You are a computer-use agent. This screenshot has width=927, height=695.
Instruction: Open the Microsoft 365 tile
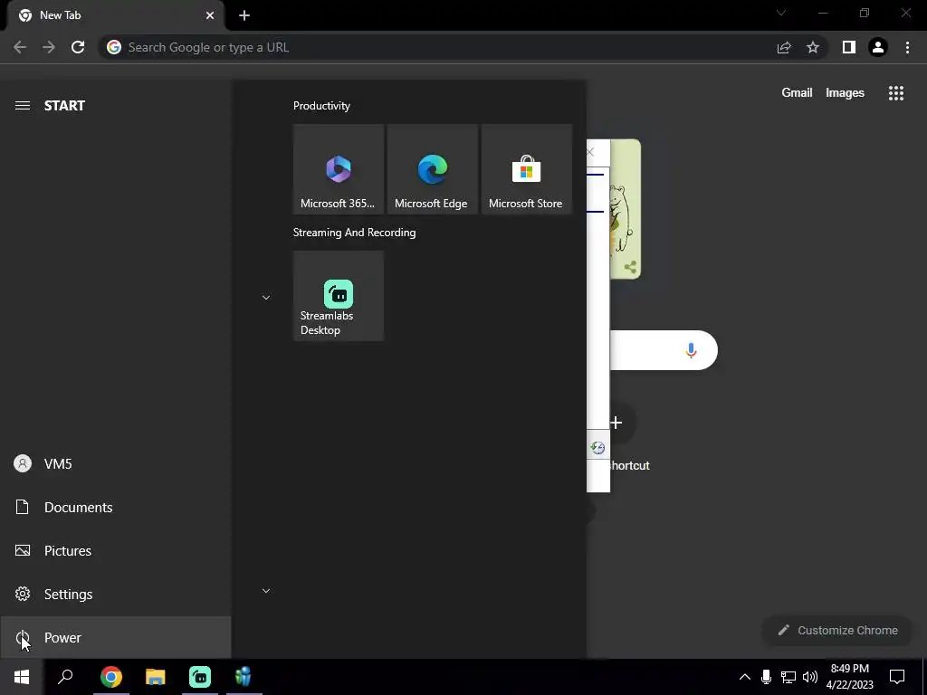[x=339, y=169]
